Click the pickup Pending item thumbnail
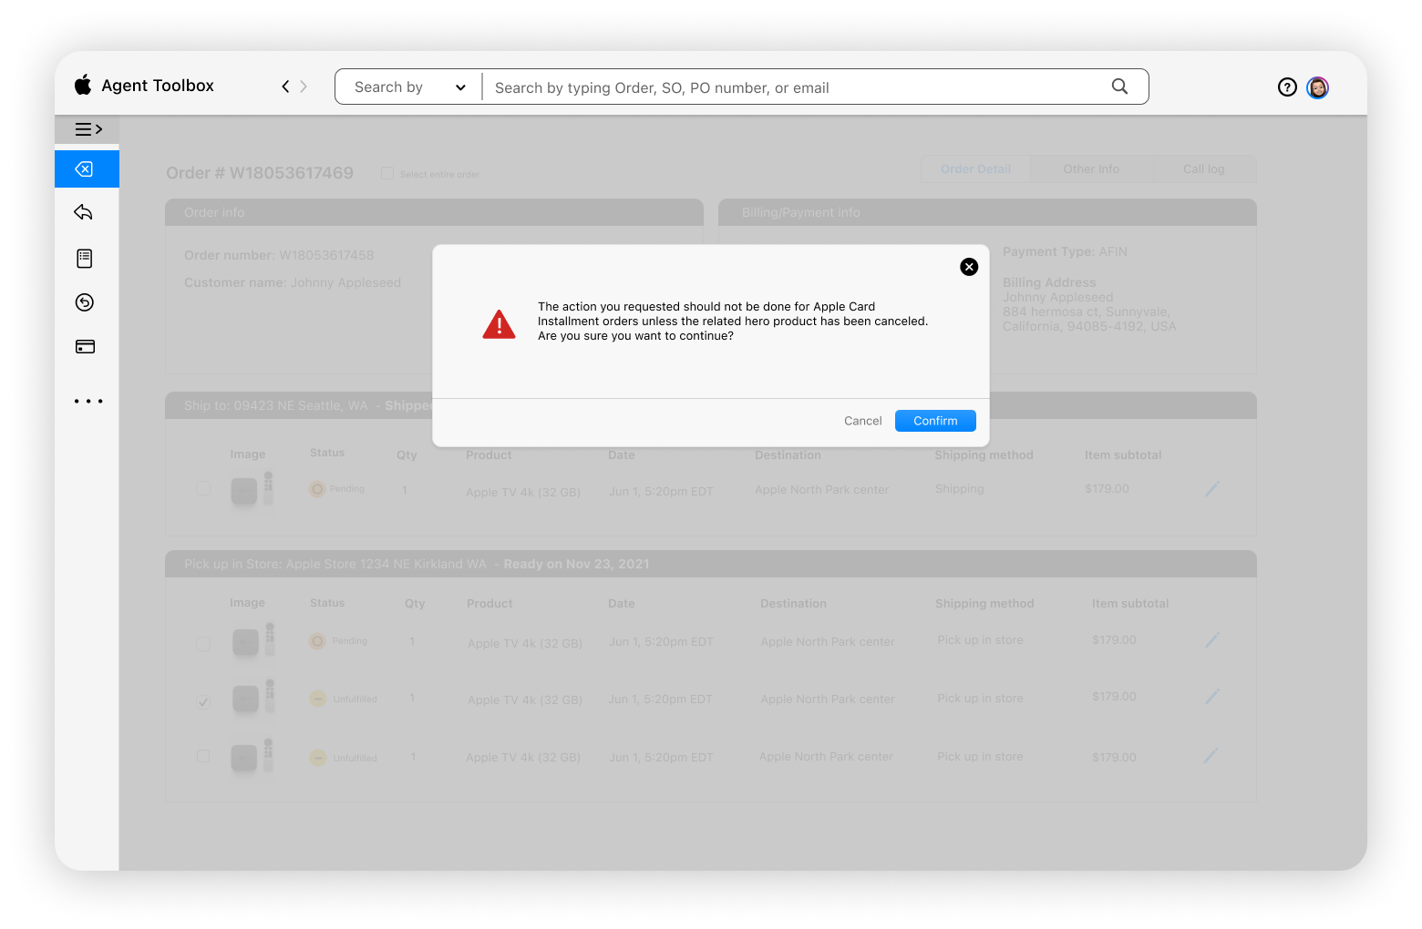 253,641
